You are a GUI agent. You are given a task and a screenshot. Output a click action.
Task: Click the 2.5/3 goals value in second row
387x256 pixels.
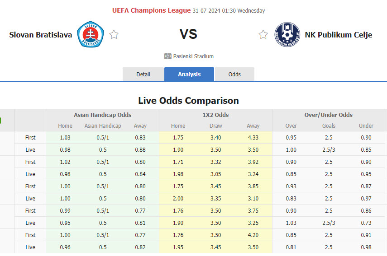click(329, 149)
